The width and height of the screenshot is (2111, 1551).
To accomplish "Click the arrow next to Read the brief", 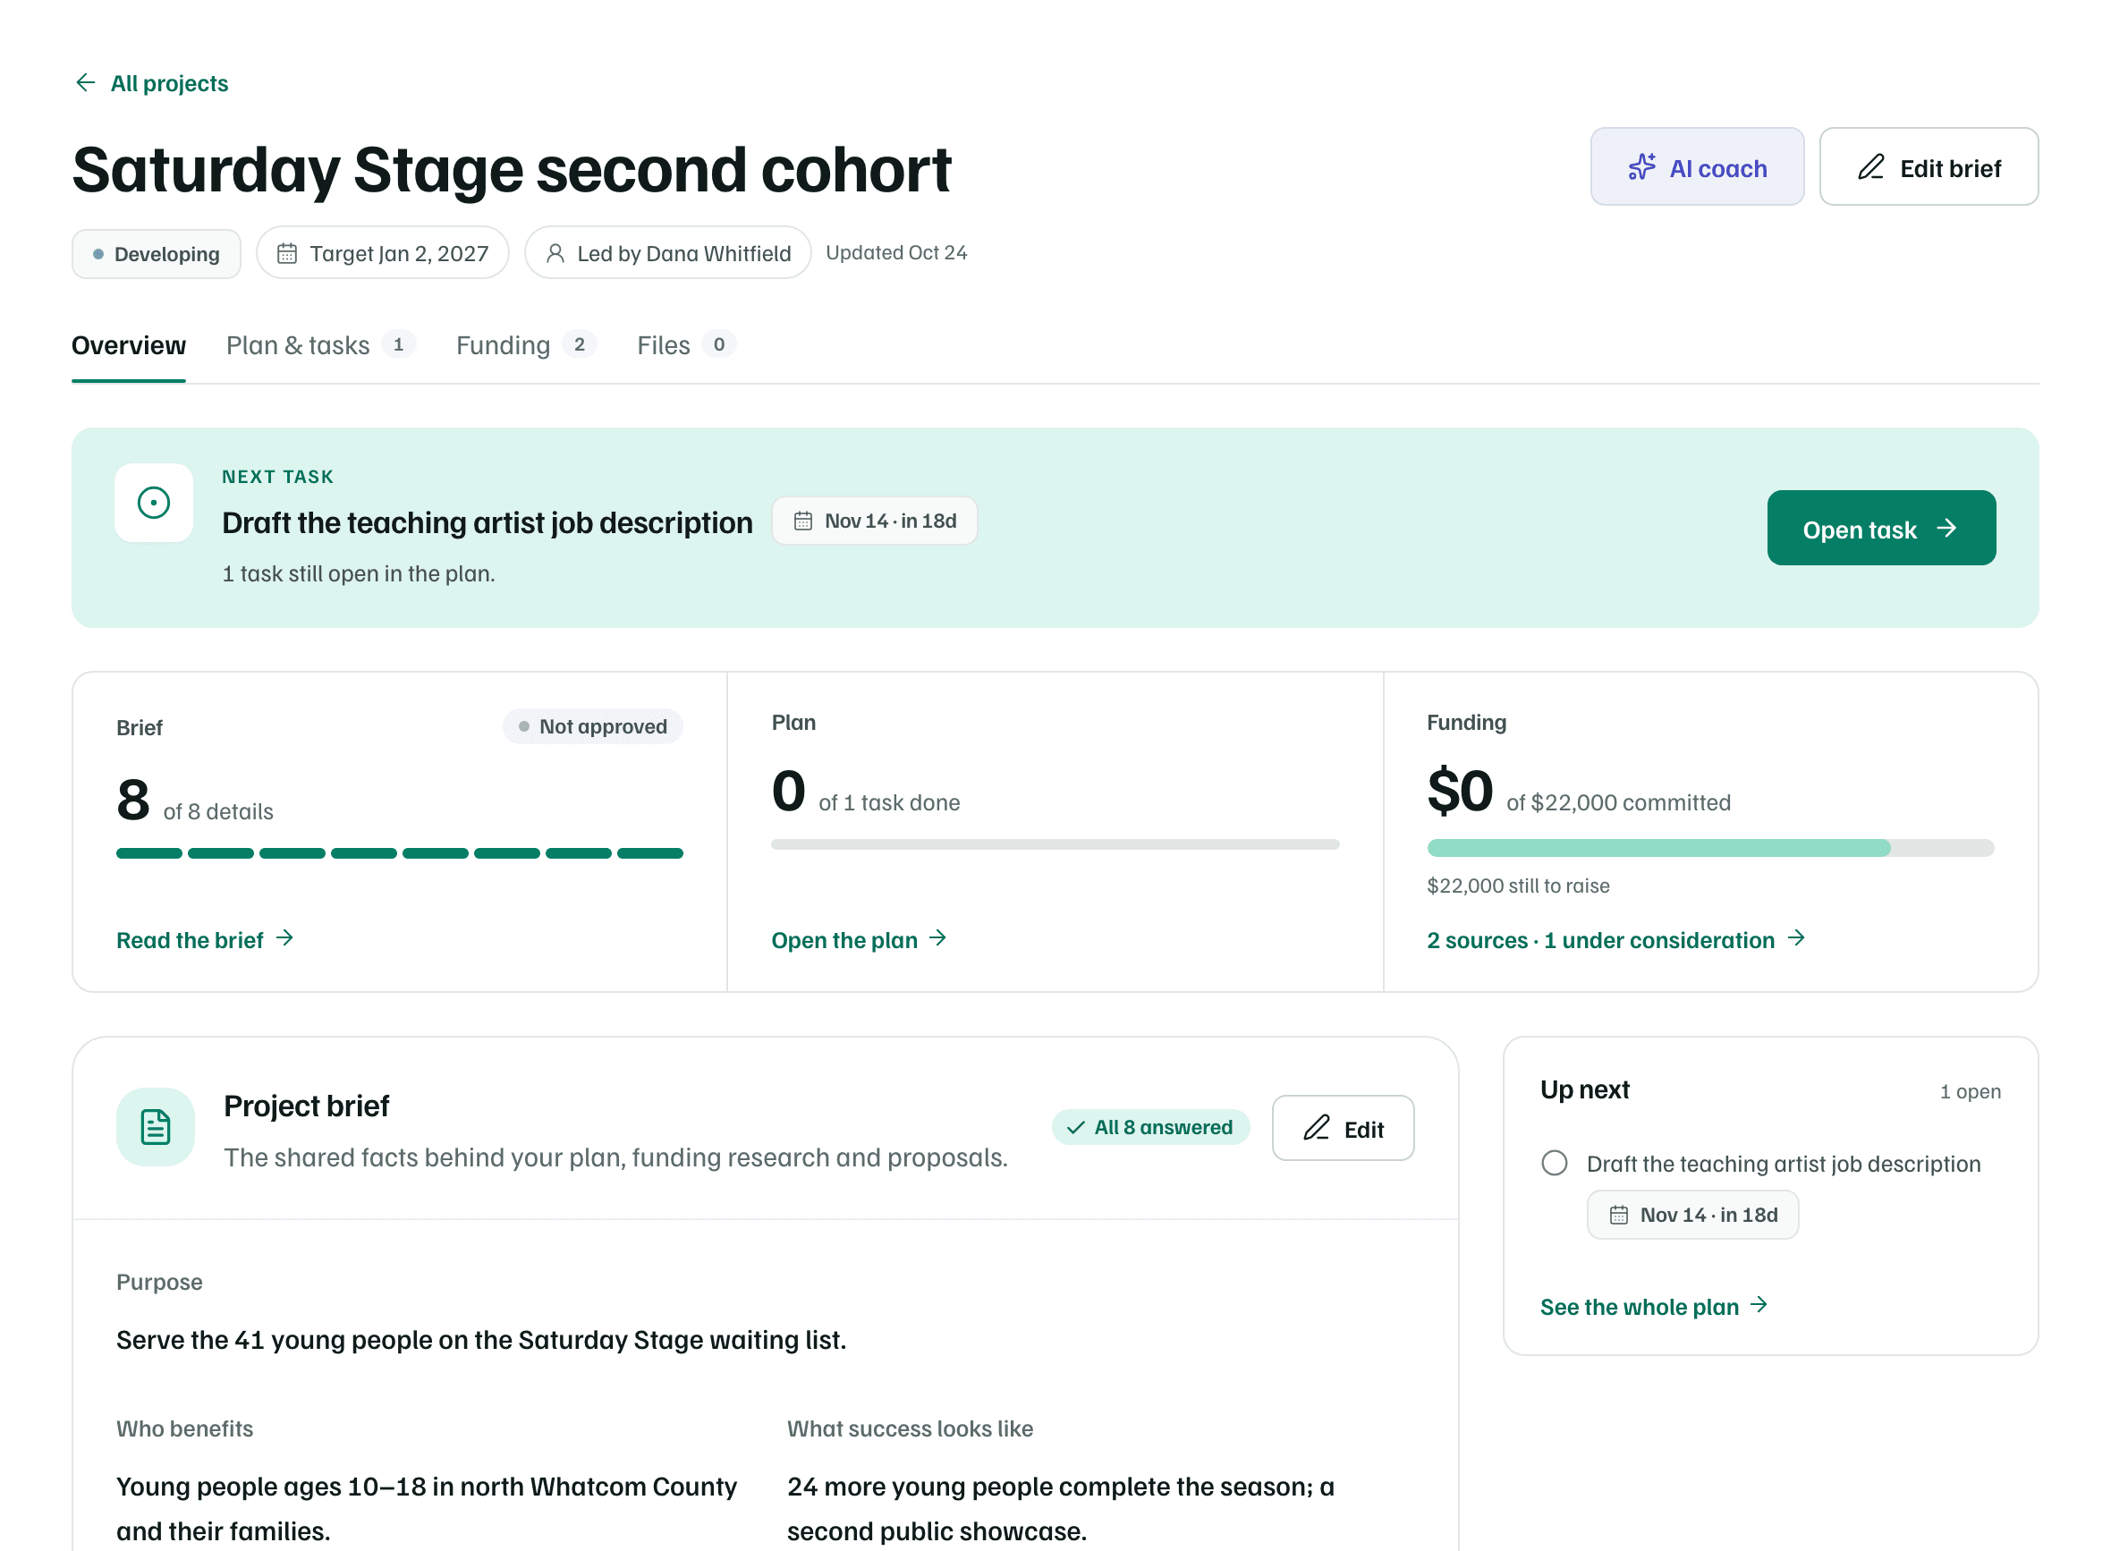I will point(284,938).
